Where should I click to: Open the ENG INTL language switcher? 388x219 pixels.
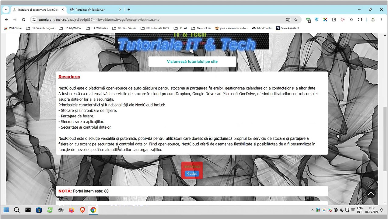[x=360, y=210]
